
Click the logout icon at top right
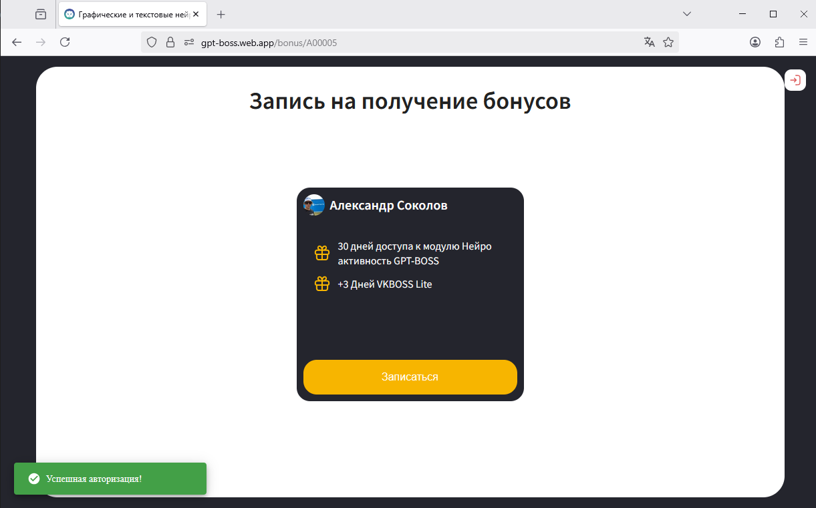point(795,80)
